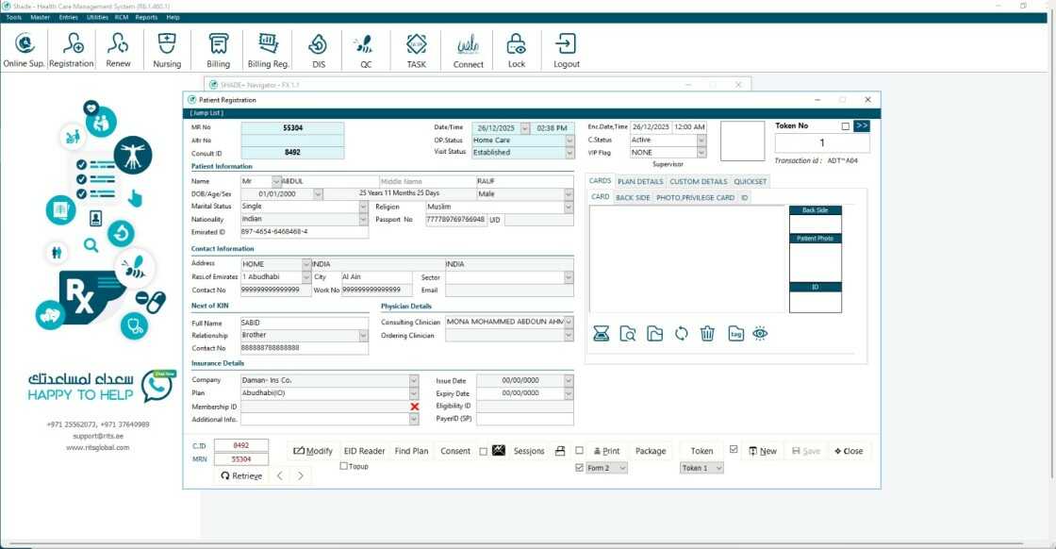Lock the application with Lock icon
Image resolution: width=1056 pixels, height=549 pixels.
point(517,51)
